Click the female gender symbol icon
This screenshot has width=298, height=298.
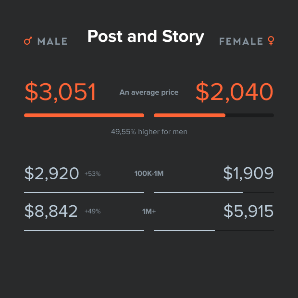click(x=271, y=41)
